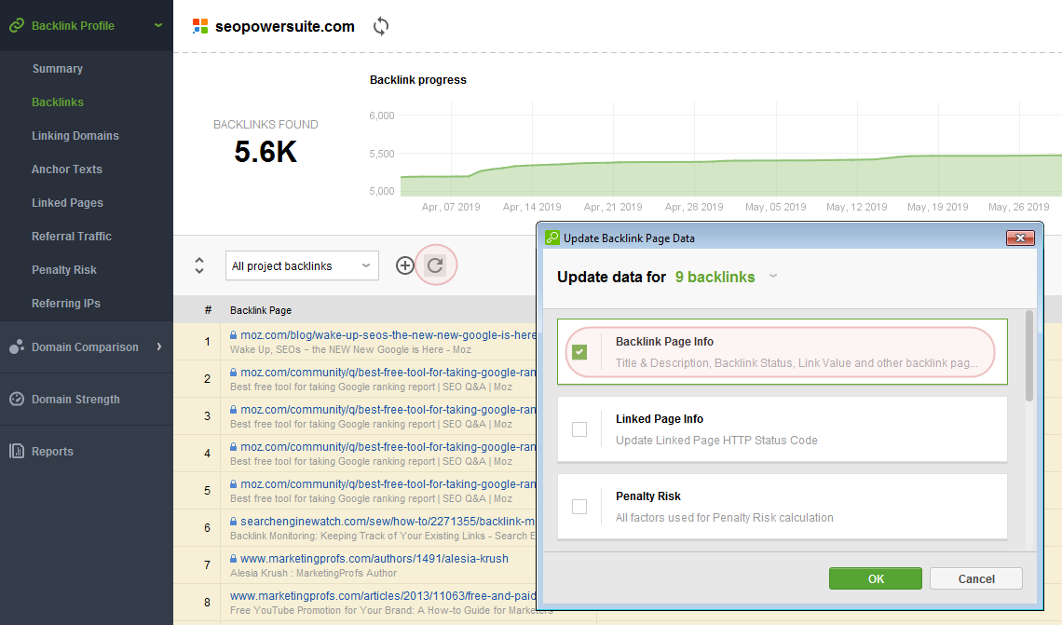The height and width of the screenshot is (625, 1062).
Task: Expand the Domain Comparison submenu arrow
Action: pos(159,346)
